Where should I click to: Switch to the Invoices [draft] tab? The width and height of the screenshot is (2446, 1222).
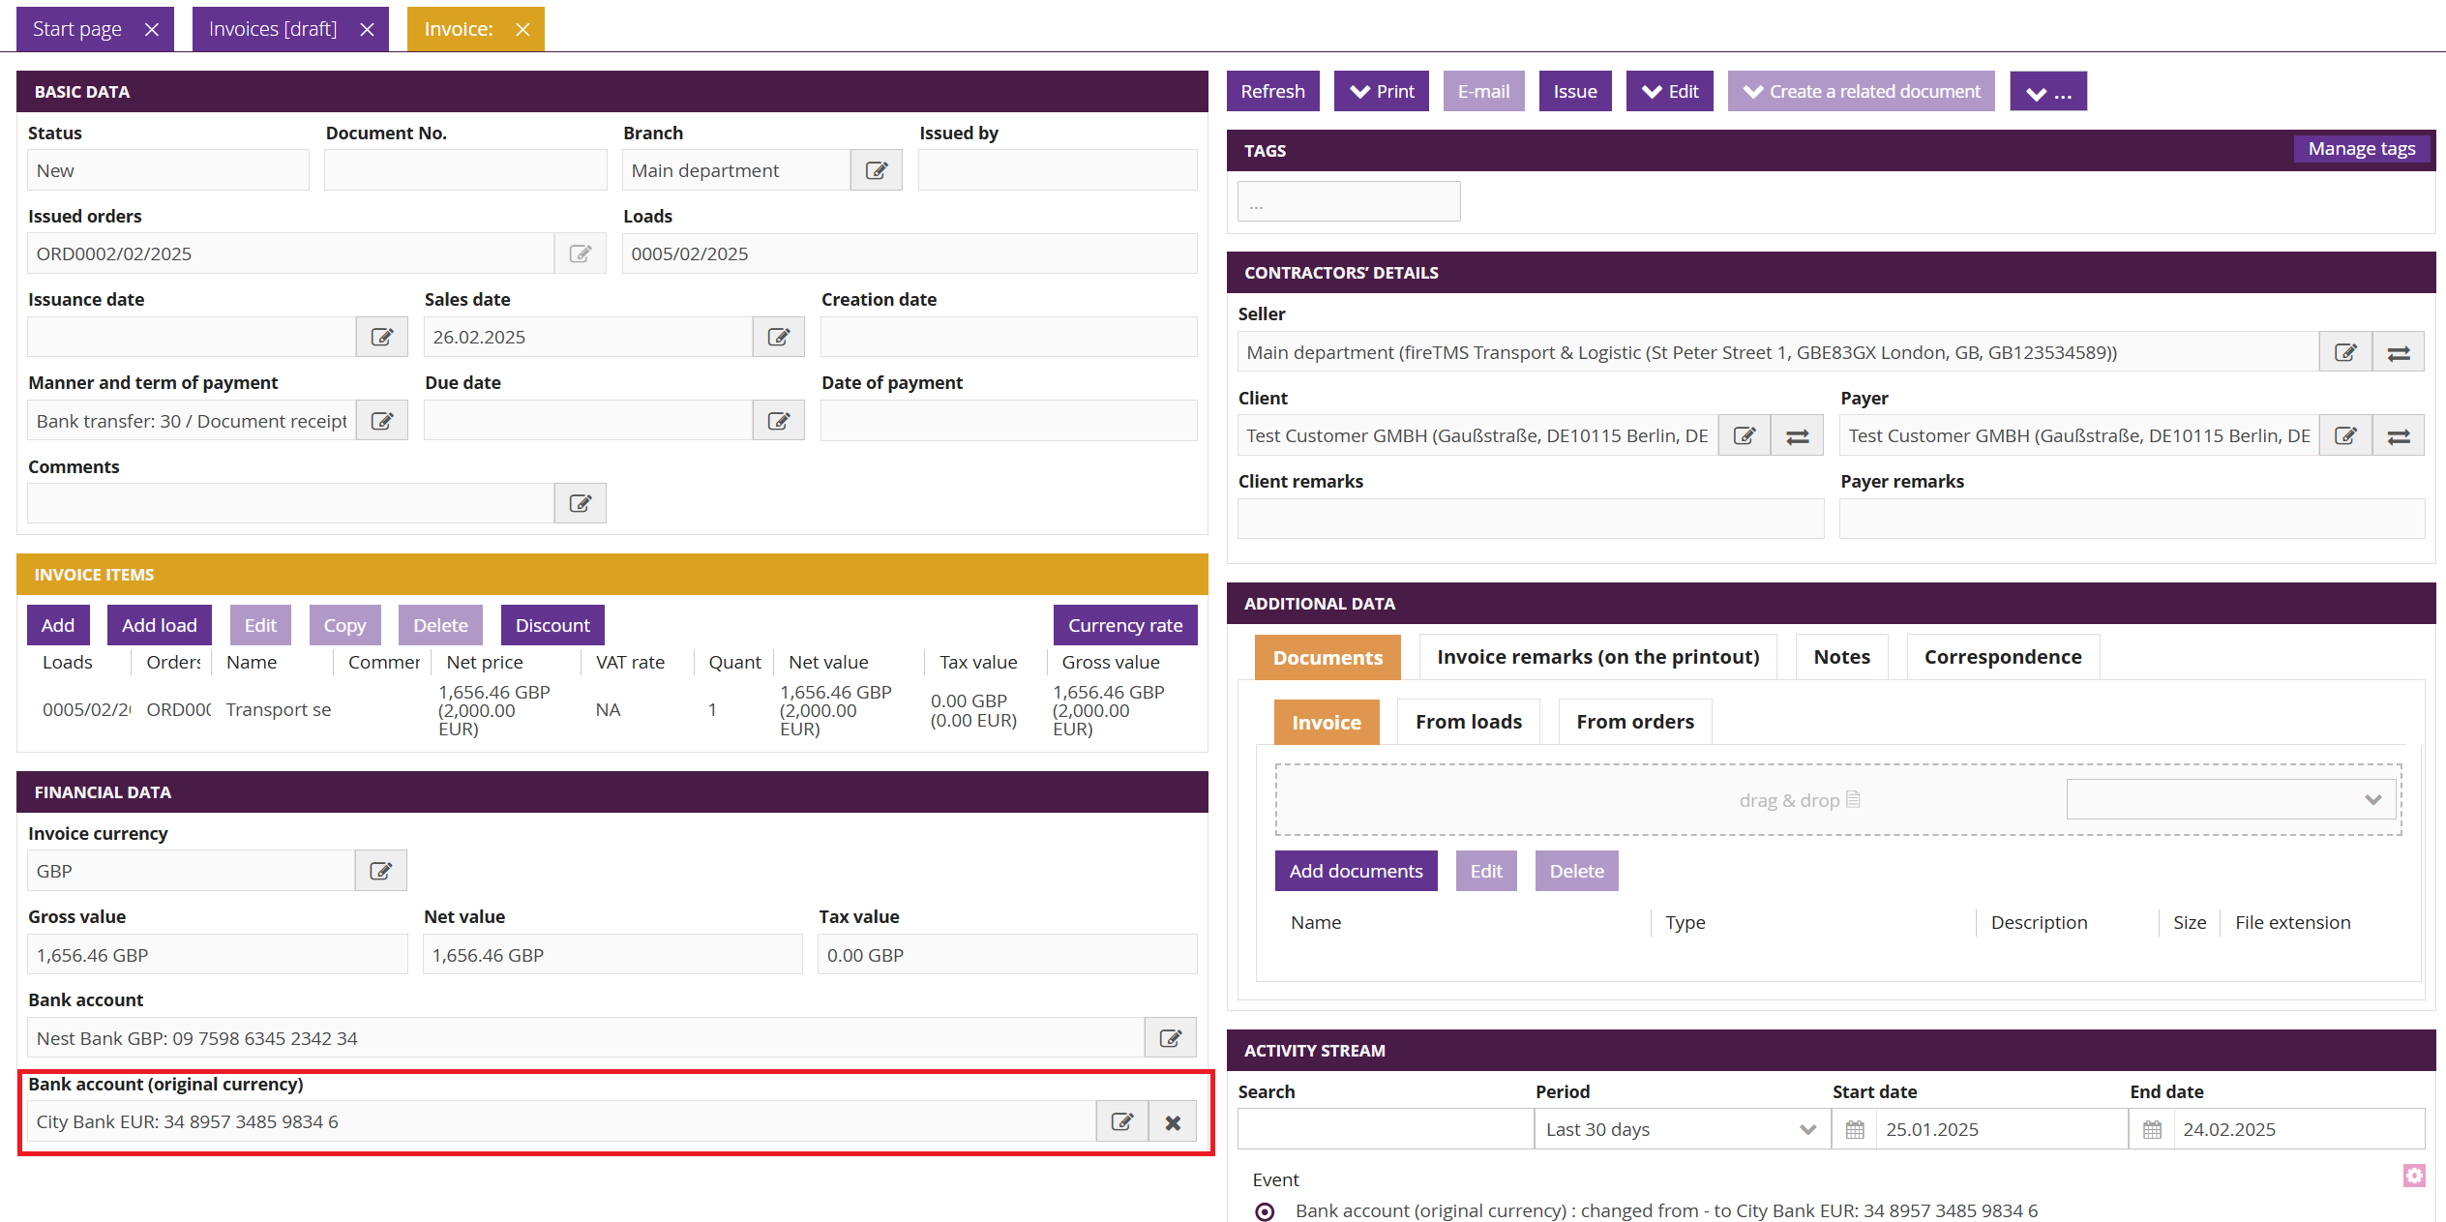pos(273,29)
